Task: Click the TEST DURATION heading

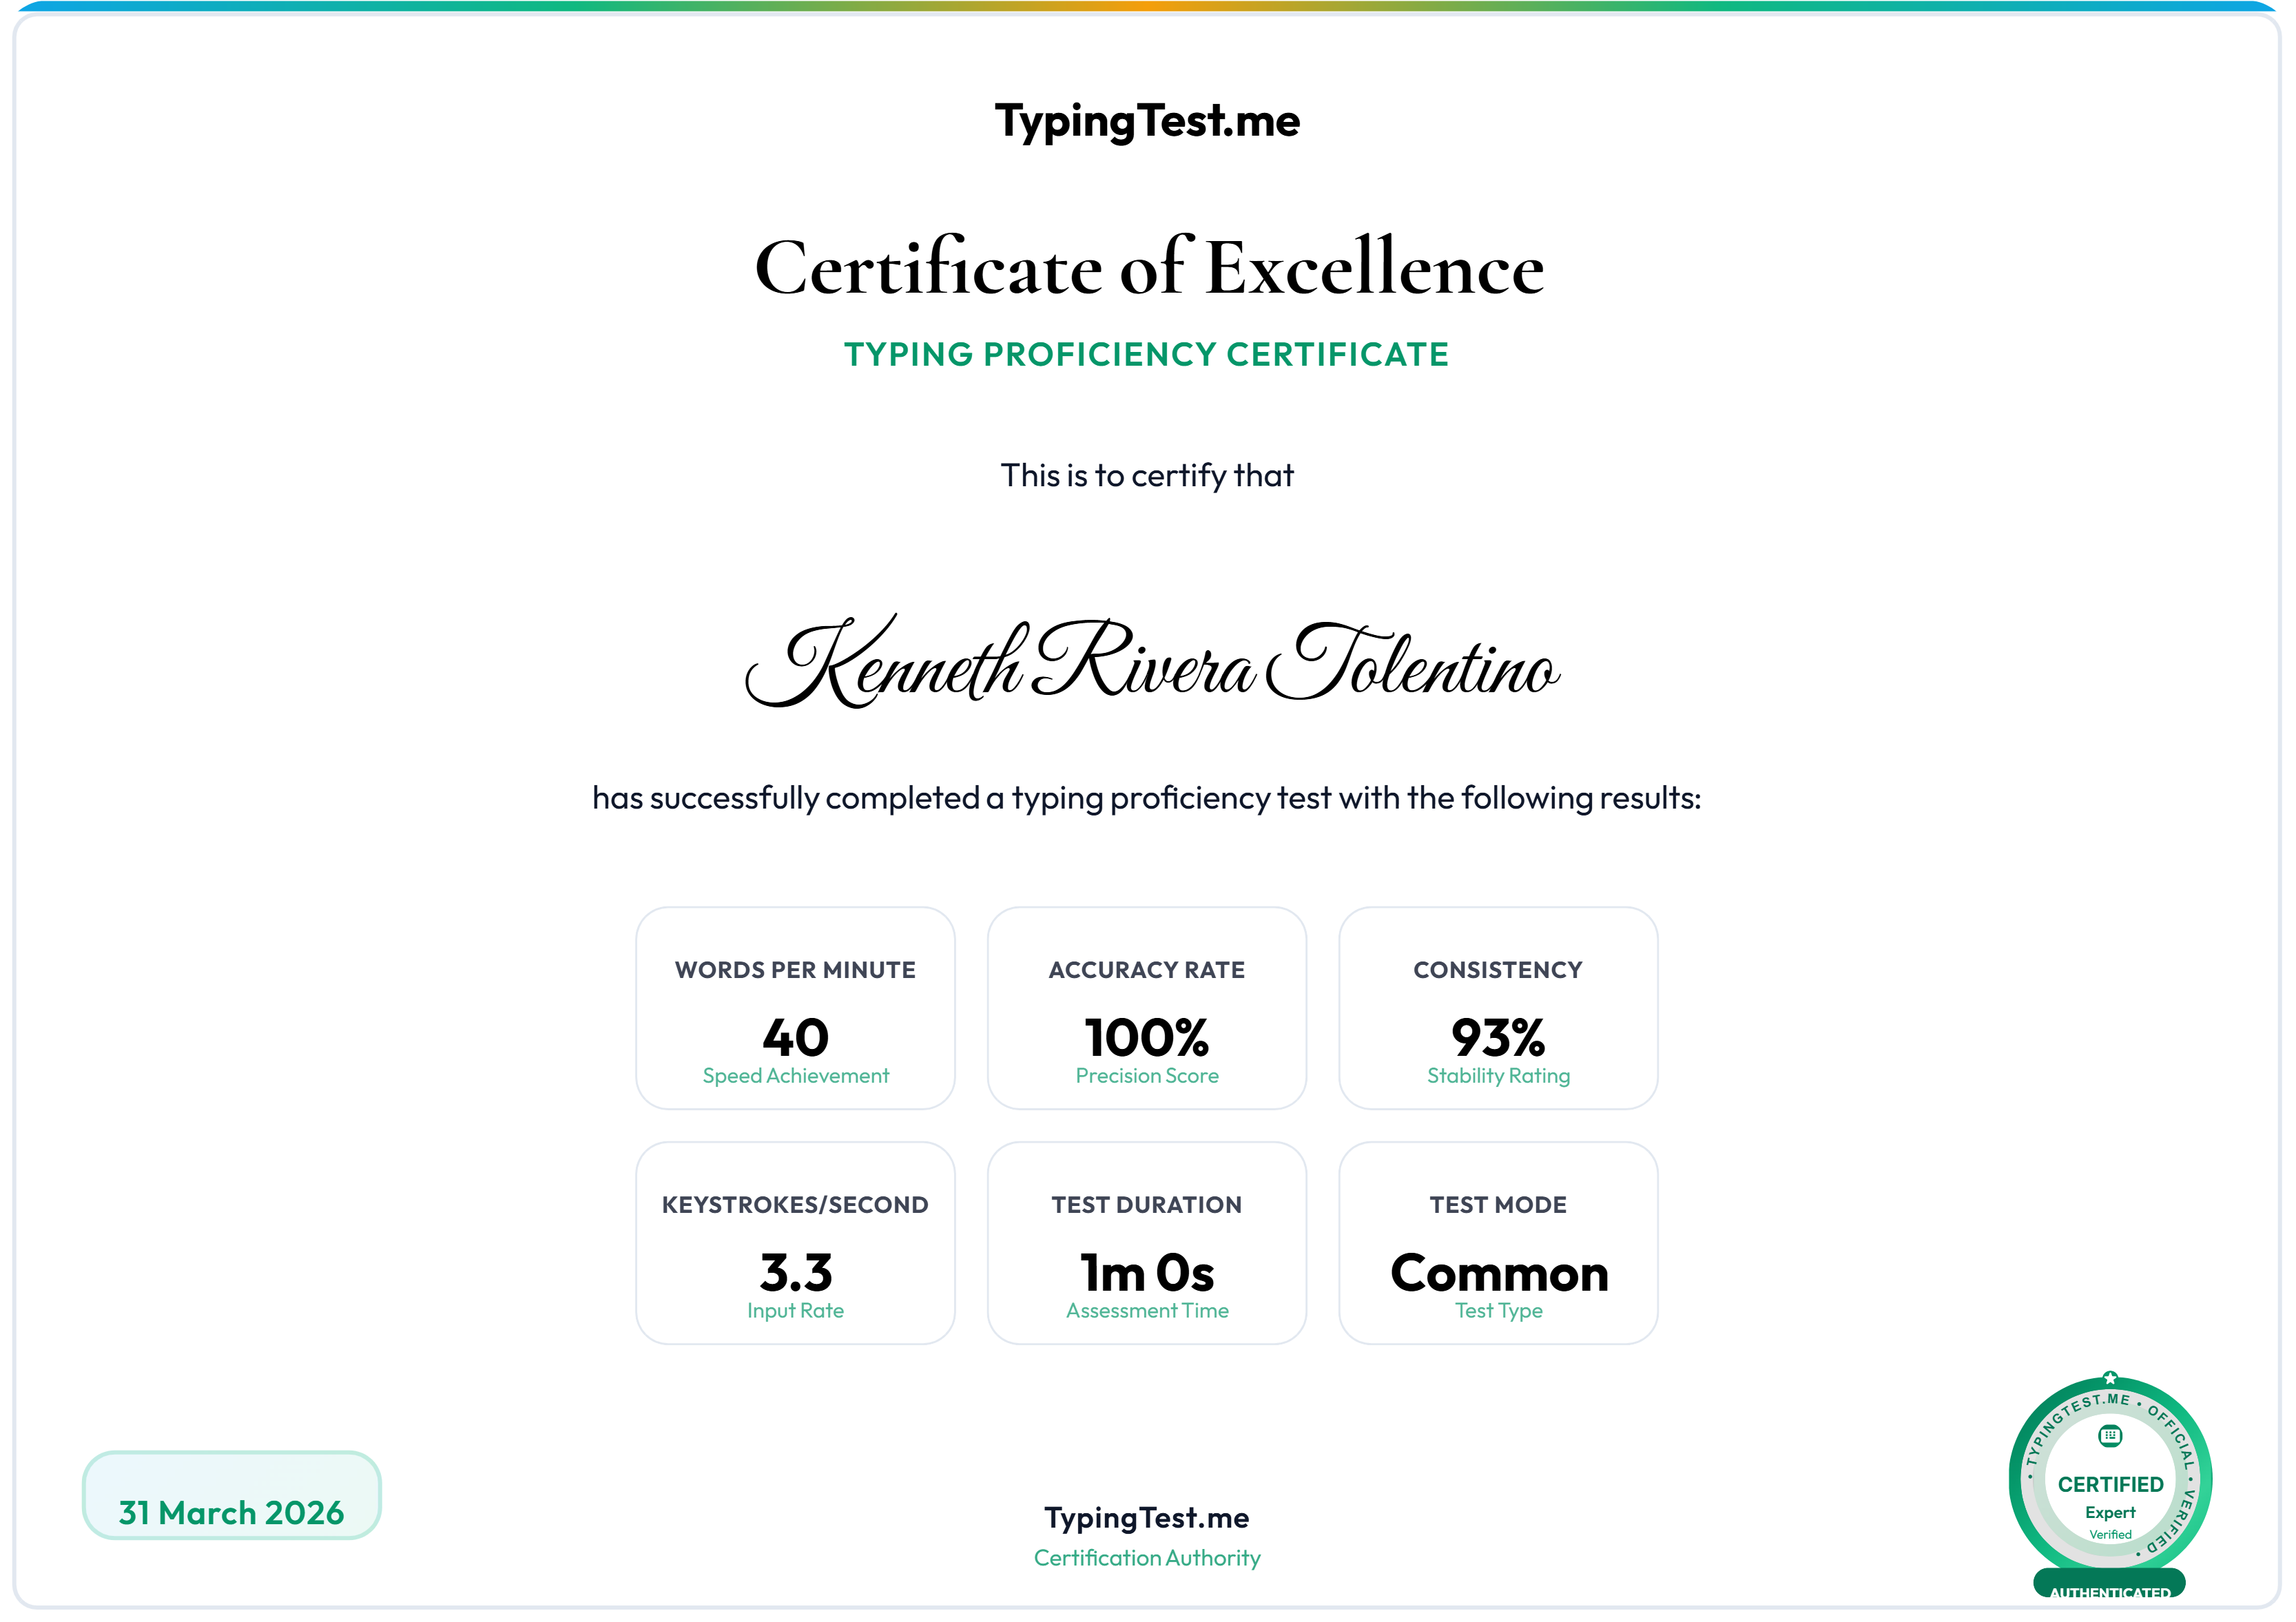Action: pyautogui.click(x=1147, y=1205)
